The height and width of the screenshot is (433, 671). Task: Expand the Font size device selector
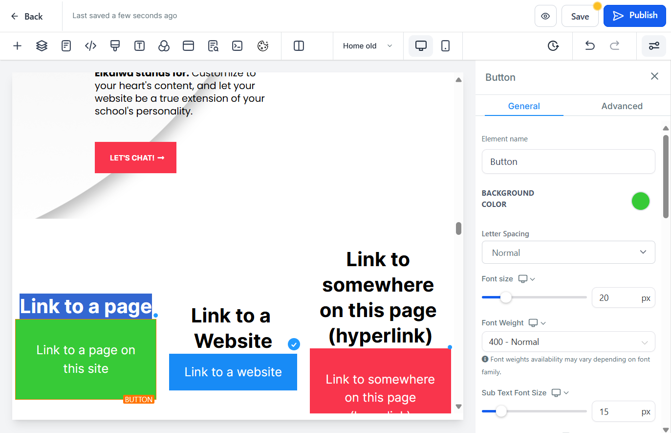pos(526,279)
